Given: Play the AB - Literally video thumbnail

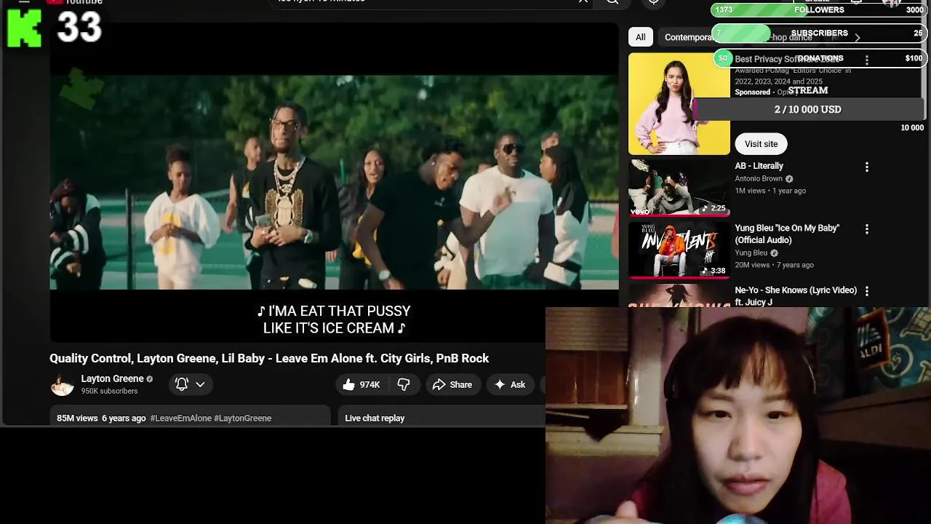Looking at the screenshot, I should (x=679, y=187).
